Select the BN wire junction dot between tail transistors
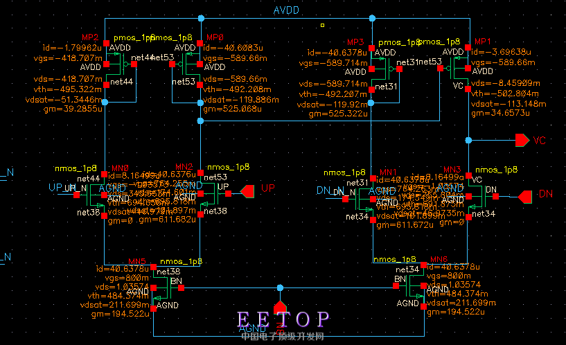Image resolution: width=566 pixels, height=345 pixels. (x=280, y=287)
